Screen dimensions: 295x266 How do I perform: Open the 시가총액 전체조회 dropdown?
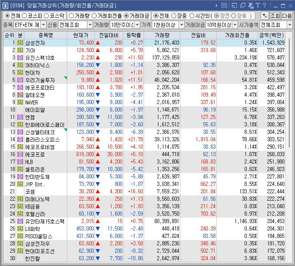(x=290, y=25)
